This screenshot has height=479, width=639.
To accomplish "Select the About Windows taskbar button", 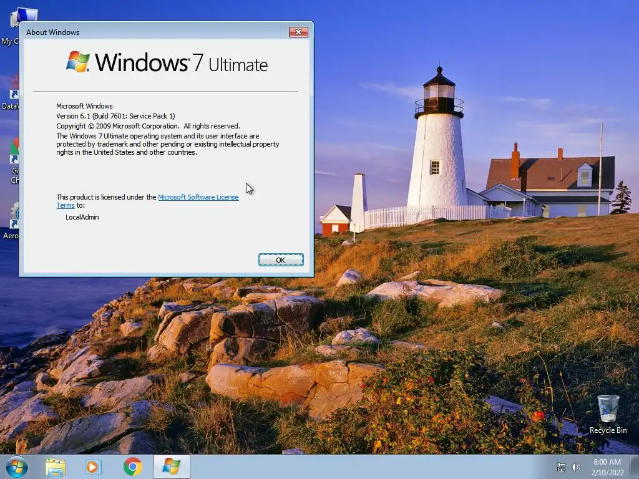I will [172, 467].
